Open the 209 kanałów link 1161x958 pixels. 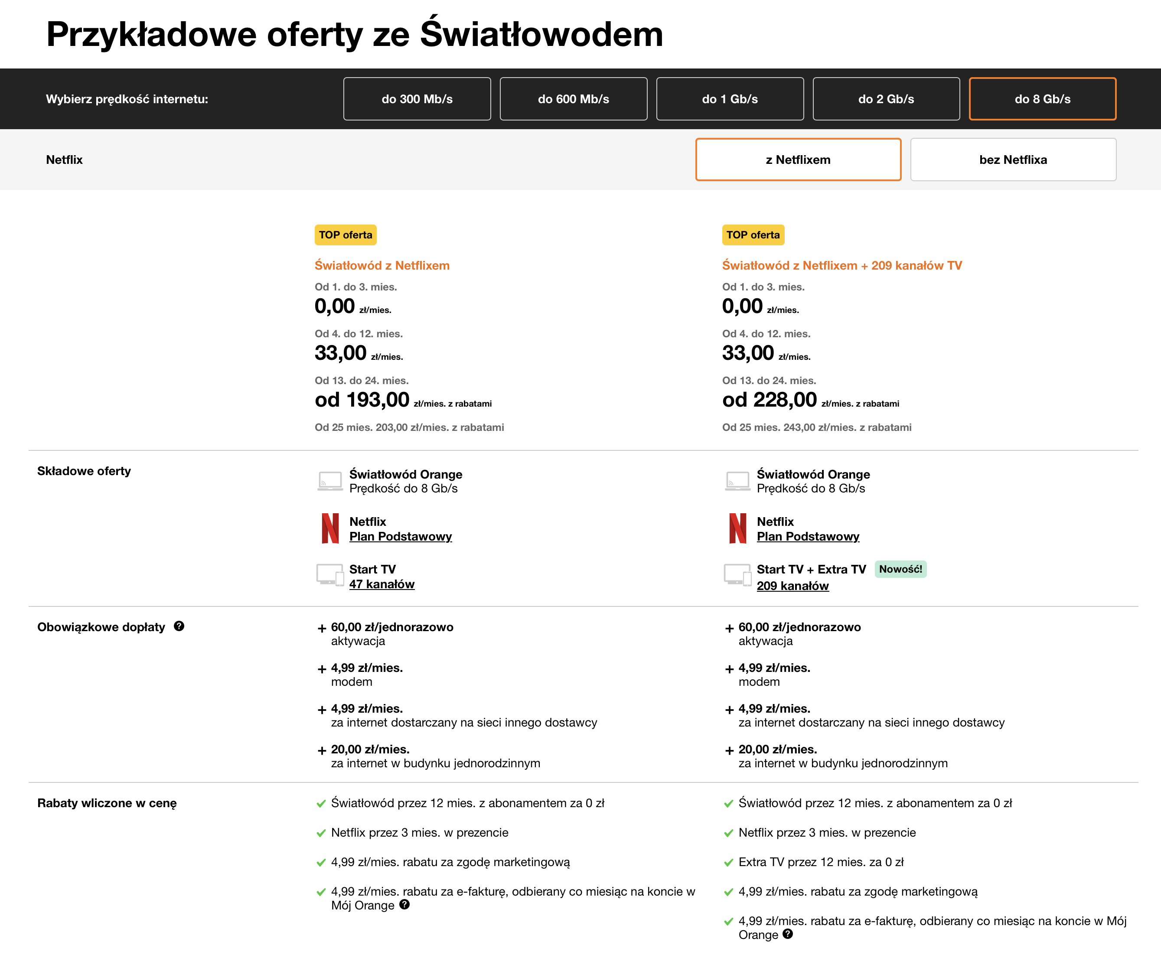click(x=792, y=586)
